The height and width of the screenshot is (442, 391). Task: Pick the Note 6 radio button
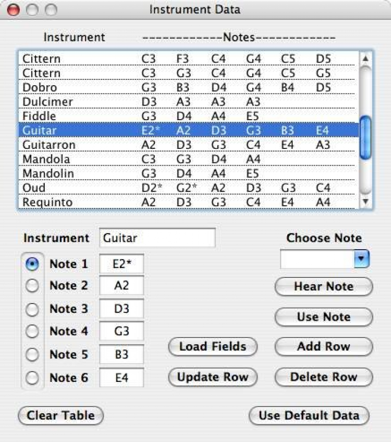pyautogui.click(x=32, y=378)
